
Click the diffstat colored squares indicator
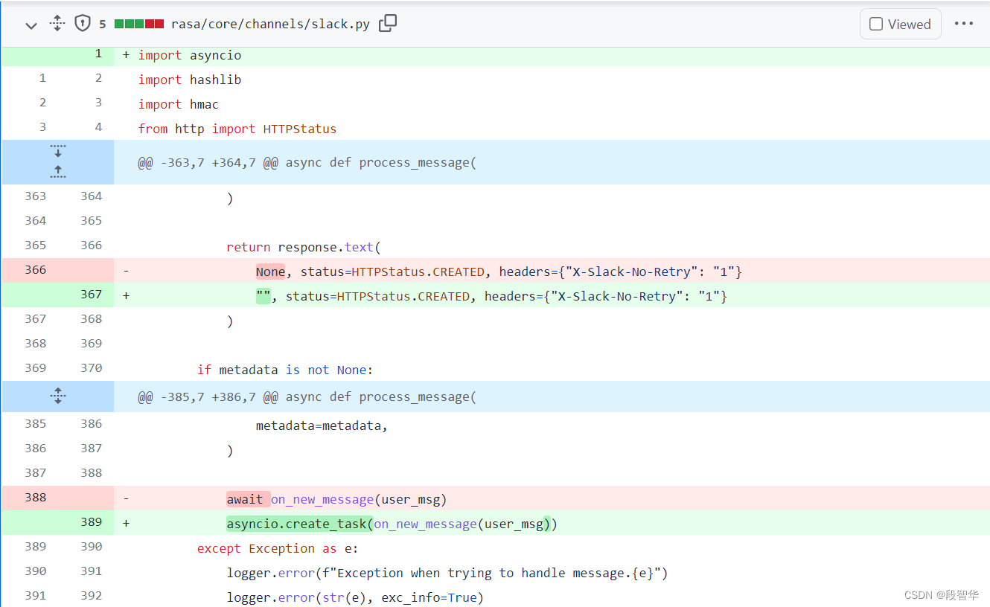139,24
